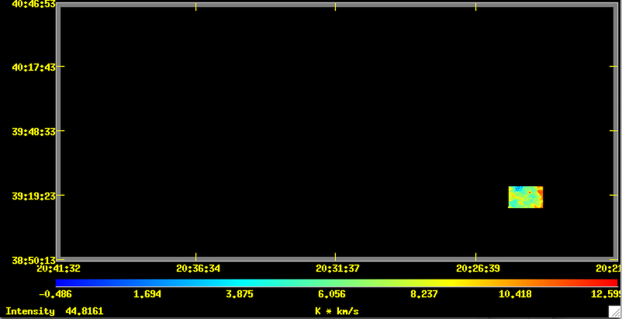Screen dimensions: 622x319
Task: Click the right ascension label 20:41:32
Action: click(59, 268)
